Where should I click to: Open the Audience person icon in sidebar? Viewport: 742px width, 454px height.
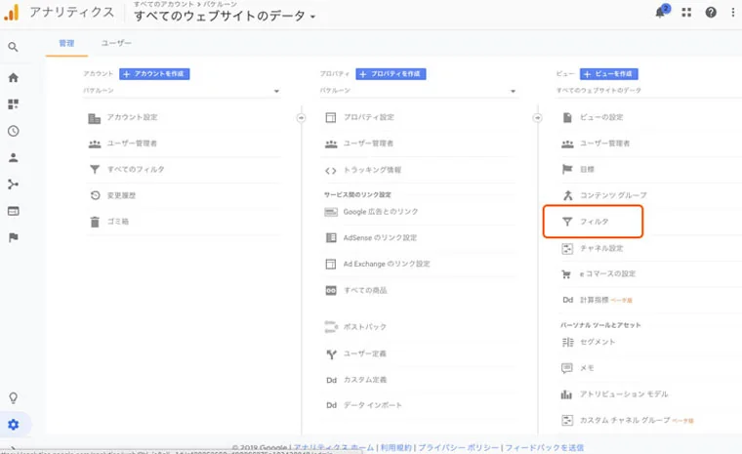[14, 157]
